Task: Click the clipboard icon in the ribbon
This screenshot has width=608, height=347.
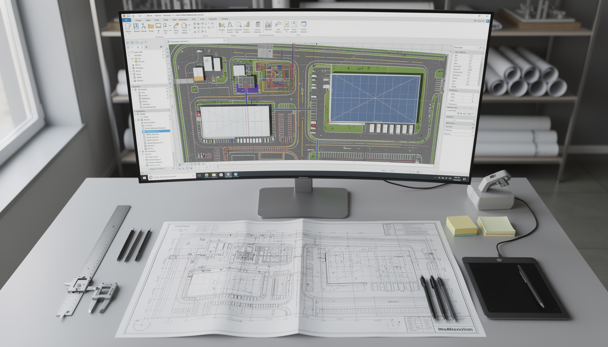Action: (x=258, y=25)
